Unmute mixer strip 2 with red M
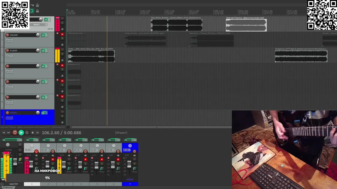Image resolution: width=337 pixels, height=189 pixels. click(x=53, y=159)
